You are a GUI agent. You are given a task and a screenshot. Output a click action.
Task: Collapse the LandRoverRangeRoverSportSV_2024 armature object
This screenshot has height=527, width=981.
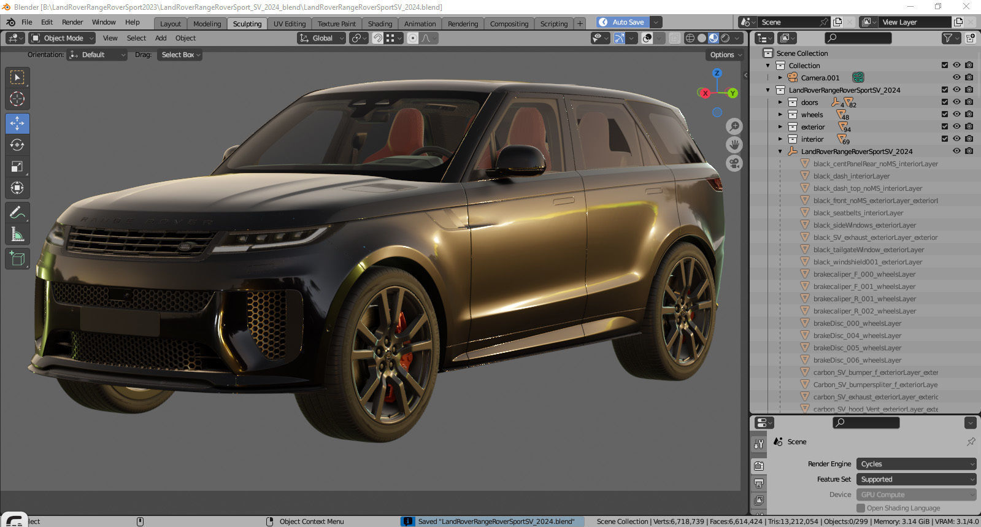[780, 152]
